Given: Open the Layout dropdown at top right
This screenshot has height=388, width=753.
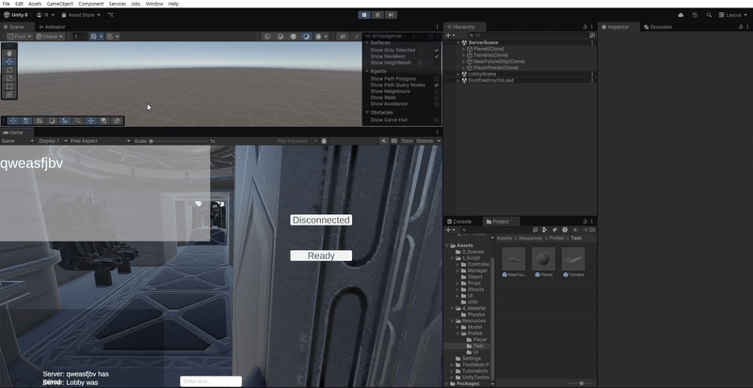Looking at the screenshot, I should 733,15.
